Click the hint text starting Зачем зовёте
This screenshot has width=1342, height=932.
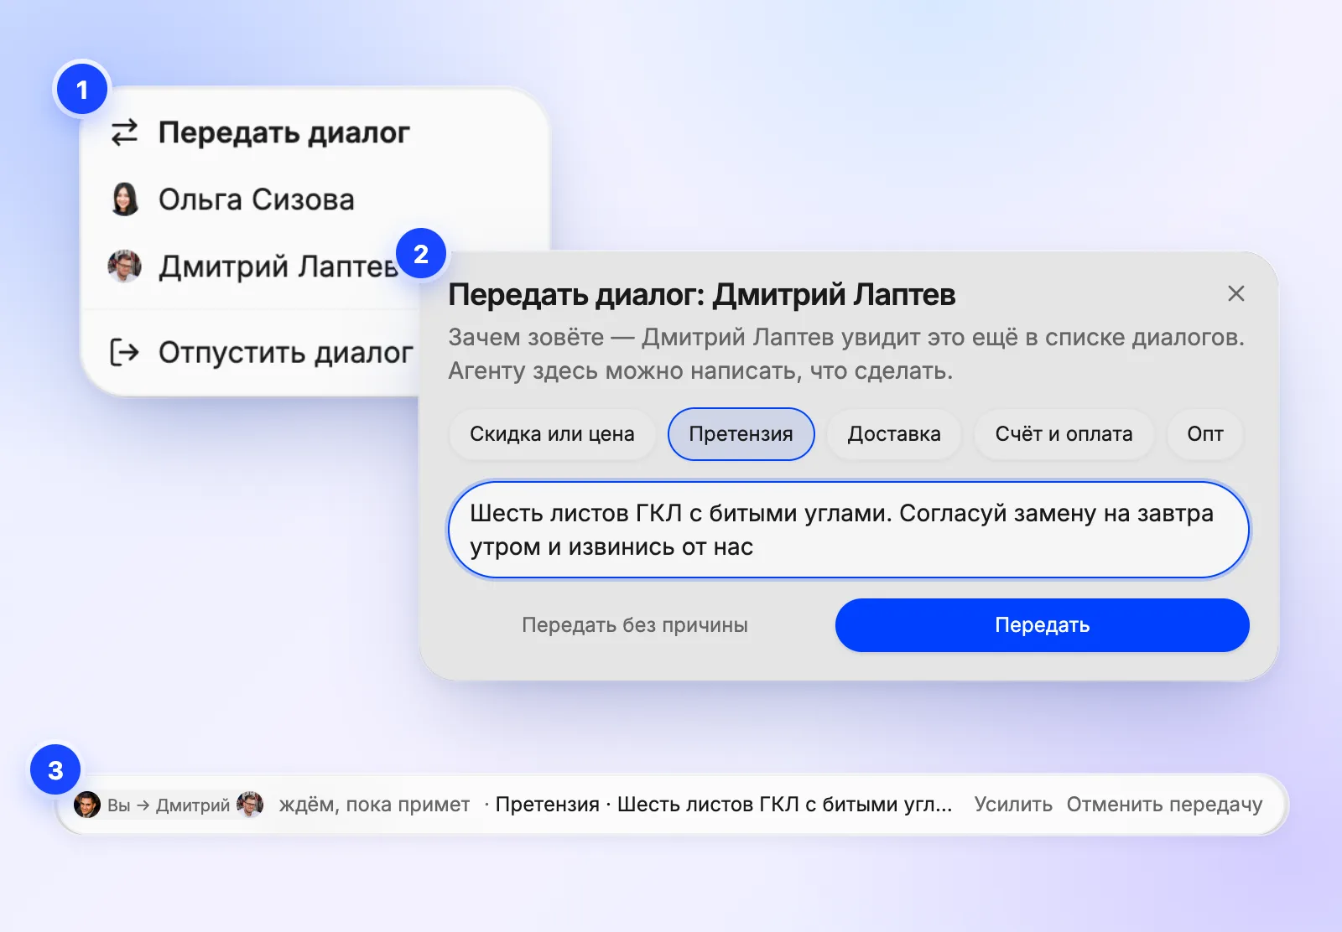846,354
